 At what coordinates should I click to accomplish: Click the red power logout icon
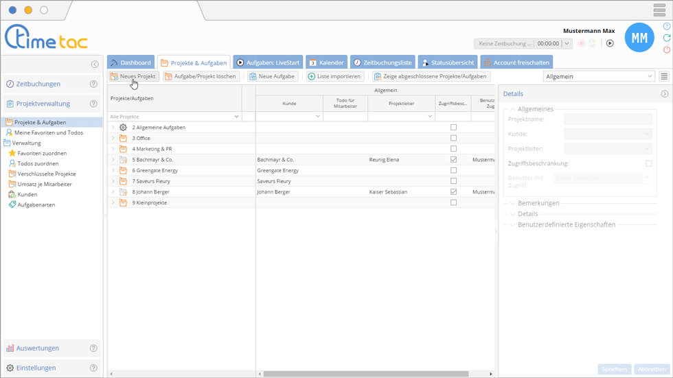(x=666, y=49)
